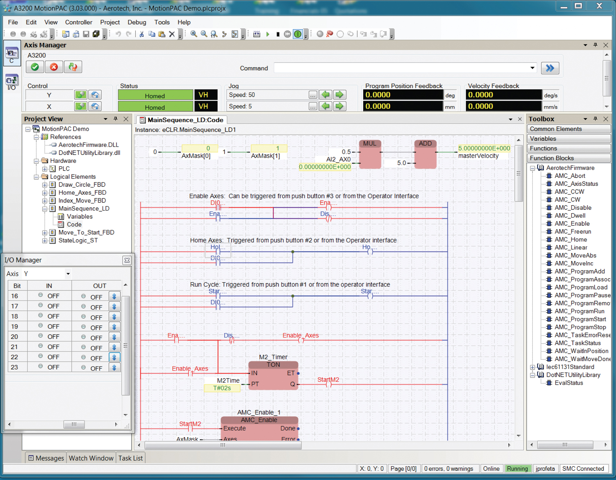The height and width of the screenshot is (480, 616).
Task: Toggle the bit 19 output button
Action: pos(114,326)
